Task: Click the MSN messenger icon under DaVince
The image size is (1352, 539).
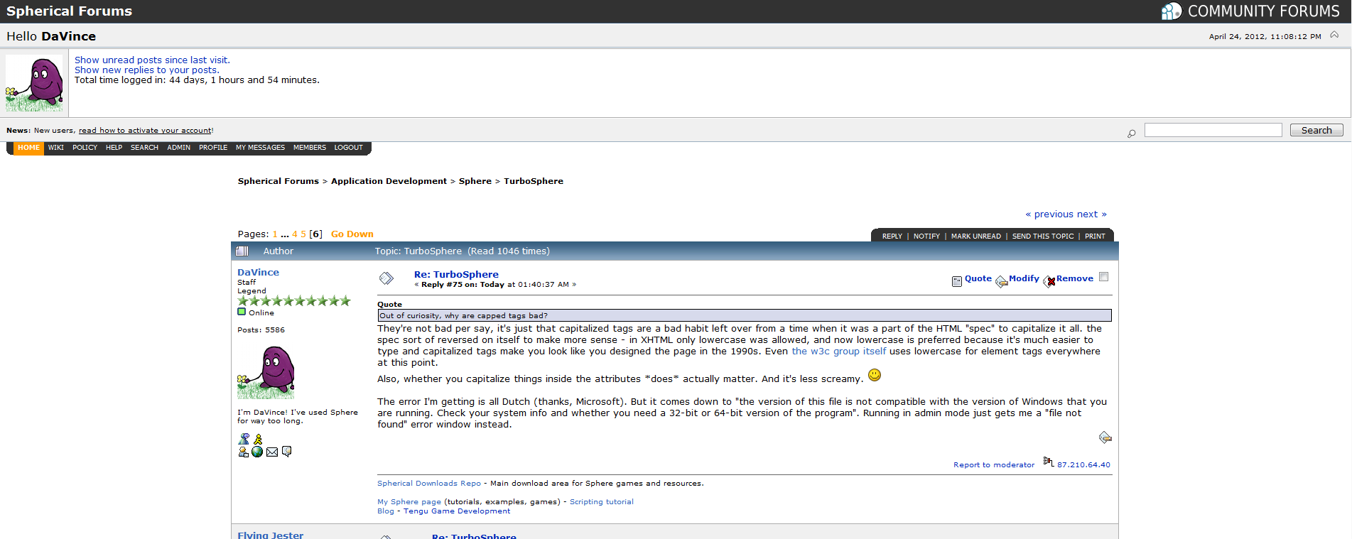Action: tap(244, 439)
